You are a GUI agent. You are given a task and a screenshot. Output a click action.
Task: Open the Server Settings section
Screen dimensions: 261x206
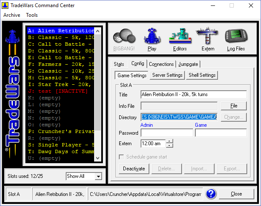click(x=167, y=75)
